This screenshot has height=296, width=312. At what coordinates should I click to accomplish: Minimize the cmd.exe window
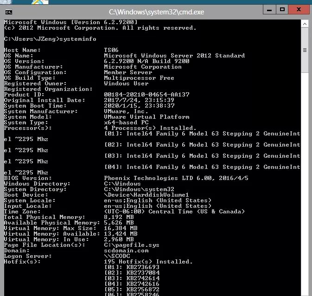click(x=269, y=9)
